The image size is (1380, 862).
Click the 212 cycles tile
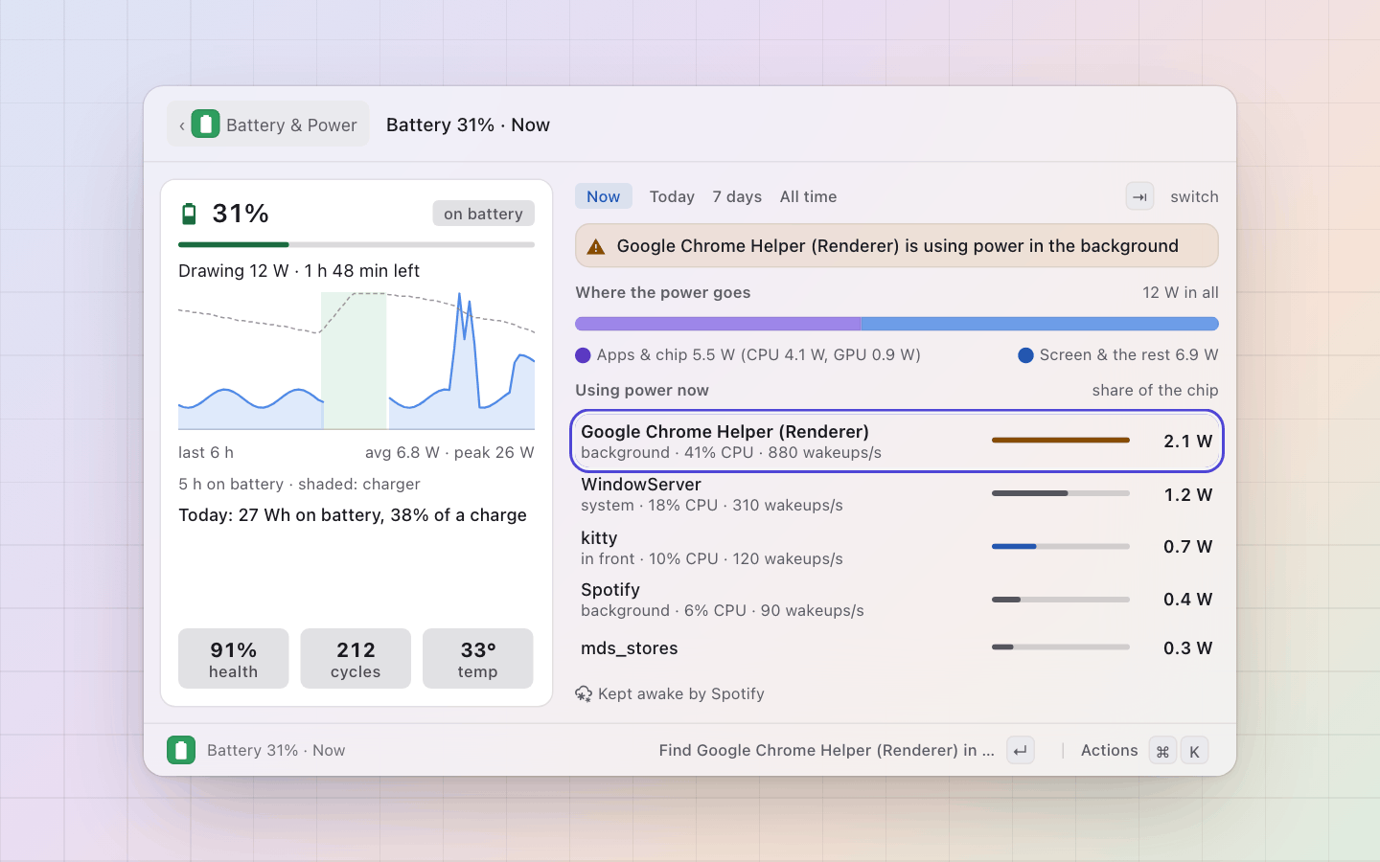[x=356, y=659]
